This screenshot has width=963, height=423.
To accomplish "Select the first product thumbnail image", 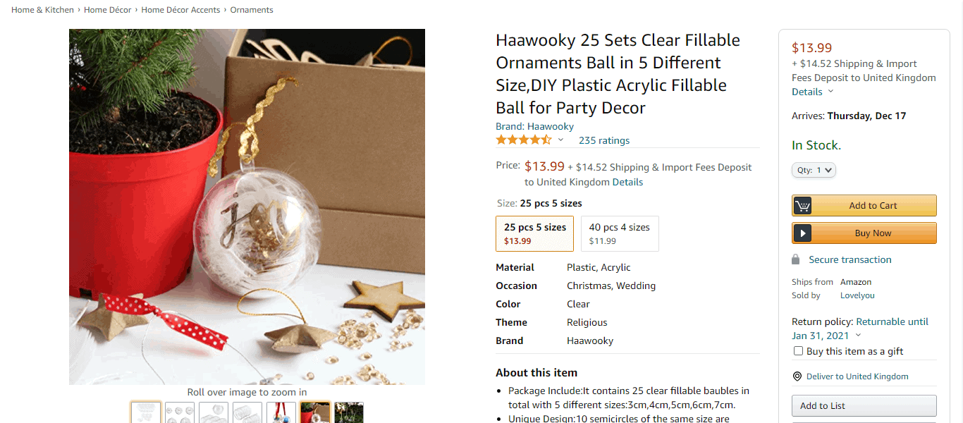I will coord(146,412).
